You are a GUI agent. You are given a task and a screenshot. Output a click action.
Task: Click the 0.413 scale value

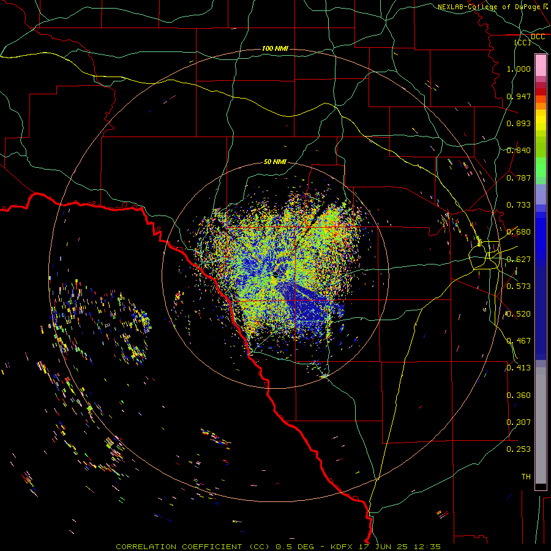[x=519, y=368]
